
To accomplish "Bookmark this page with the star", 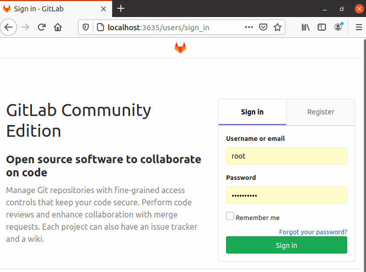I will (x=277, y=27).
